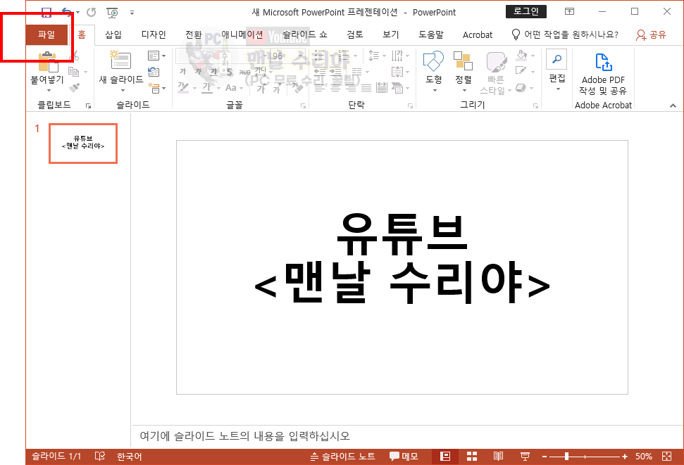
Task: Click the shape effects icon
Action: (x=521, y=88)
